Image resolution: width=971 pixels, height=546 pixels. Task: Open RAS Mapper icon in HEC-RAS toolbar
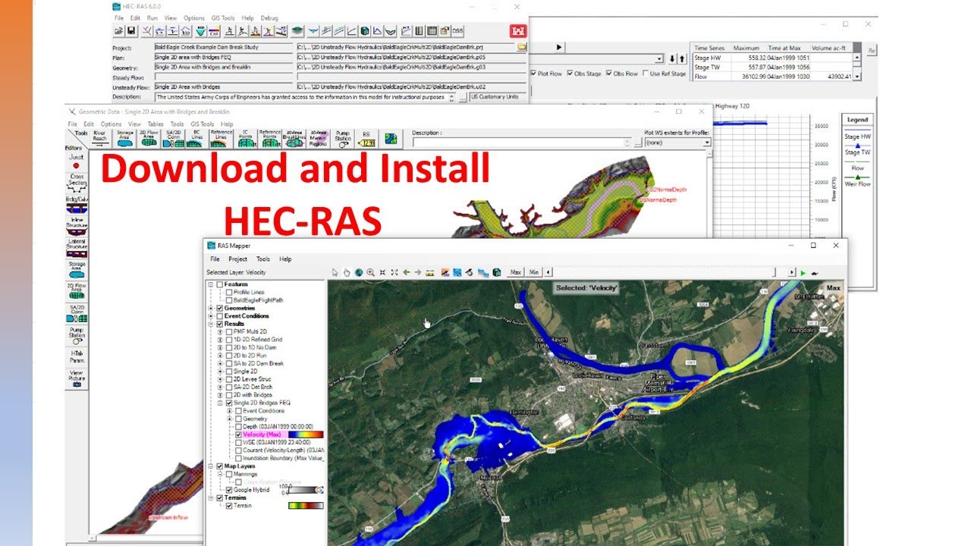(297, 31)
